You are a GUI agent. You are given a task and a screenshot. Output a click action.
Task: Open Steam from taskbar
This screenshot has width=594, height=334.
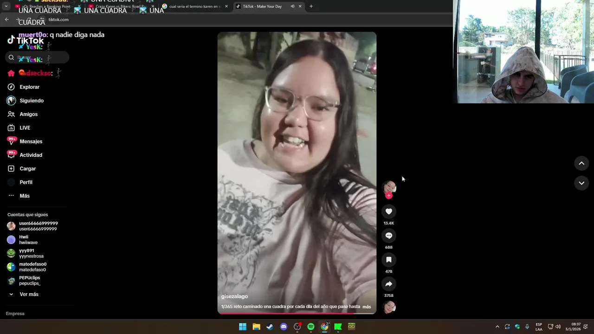(x=270, y=327)
